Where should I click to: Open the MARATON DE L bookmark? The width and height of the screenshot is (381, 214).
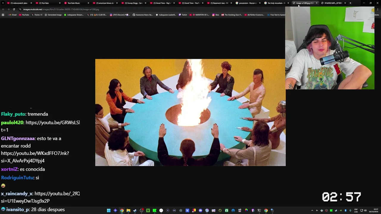coord(199,15)
